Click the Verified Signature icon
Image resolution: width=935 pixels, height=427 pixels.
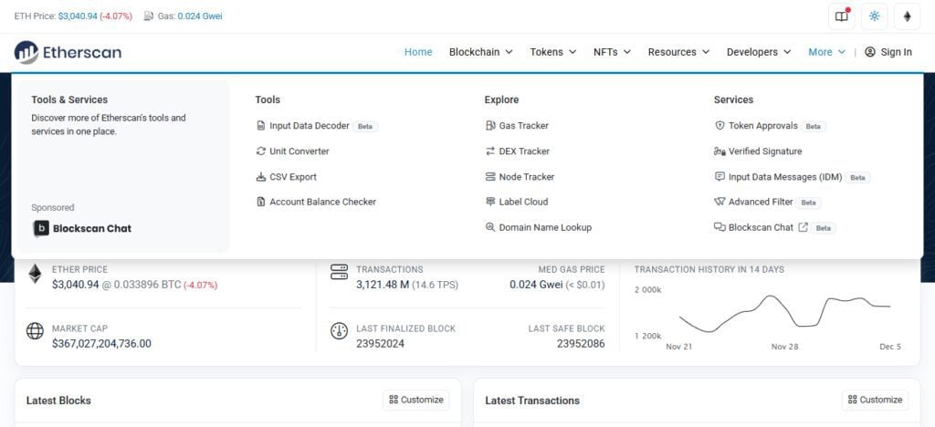(x=720, y=151)
